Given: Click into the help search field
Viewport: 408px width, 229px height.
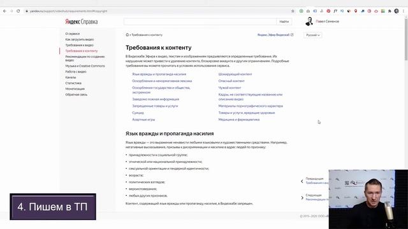Looking at the screenshot, I should (200, 22).
